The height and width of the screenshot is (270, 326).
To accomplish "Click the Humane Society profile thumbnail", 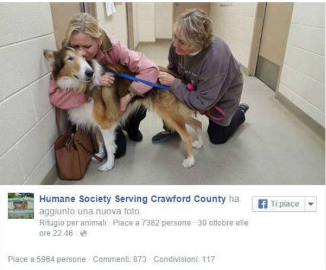I will [x=21, y=205].
